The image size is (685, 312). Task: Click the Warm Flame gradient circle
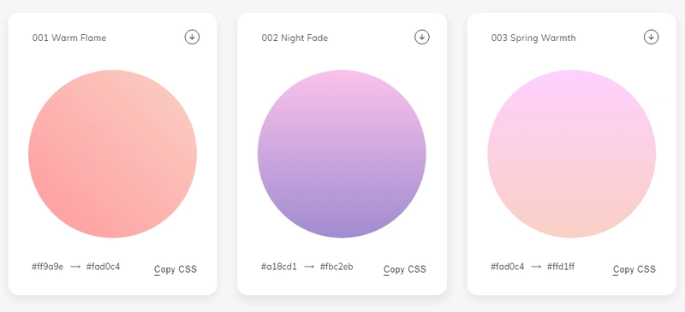coord(113,154)
